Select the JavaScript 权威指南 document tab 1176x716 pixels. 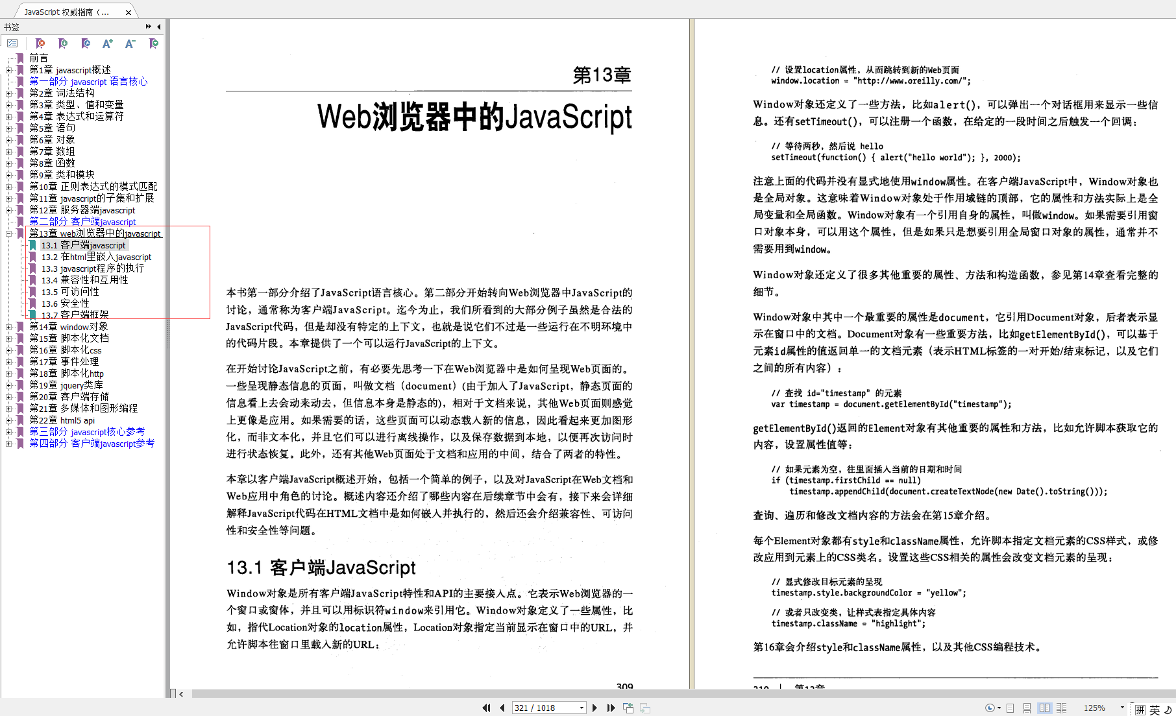tap(65, 11)
